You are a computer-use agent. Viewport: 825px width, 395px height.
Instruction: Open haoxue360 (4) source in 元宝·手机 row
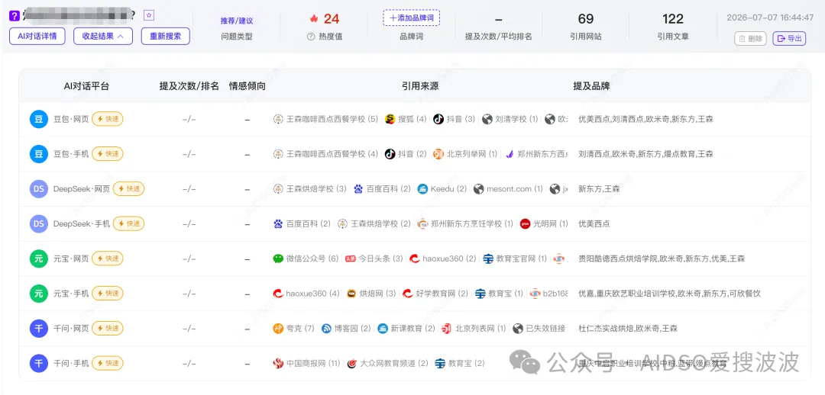click(x=306, y=293)
